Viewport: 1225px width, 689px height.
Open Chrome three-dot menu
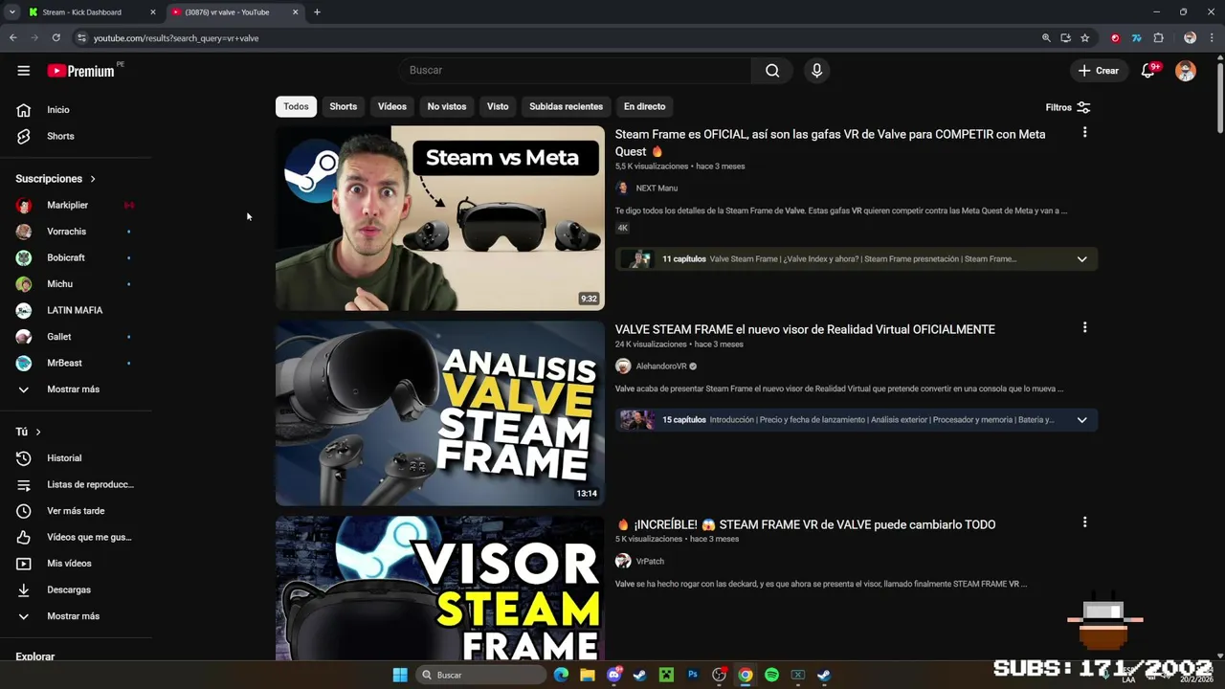point(1212,38)
